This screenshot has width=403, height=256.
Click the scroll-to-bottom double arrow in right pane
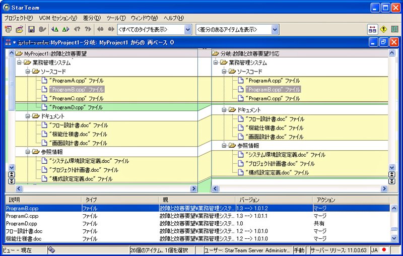[x=392, y=181]
